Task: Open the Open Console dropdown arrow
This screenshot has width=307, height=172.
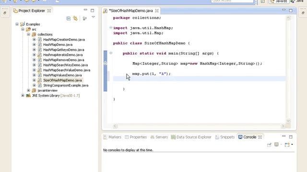Action: [x=292, y=144]
